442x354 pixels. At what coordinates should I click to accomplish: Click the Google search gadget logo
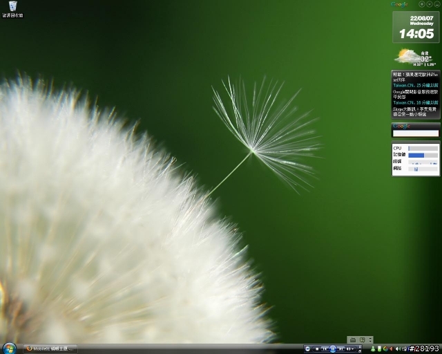401,127
